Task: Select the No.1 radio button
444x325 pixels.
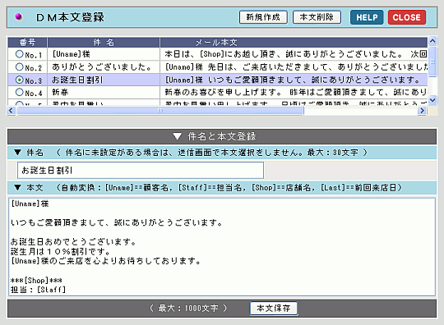Action: tap(19, 54)
